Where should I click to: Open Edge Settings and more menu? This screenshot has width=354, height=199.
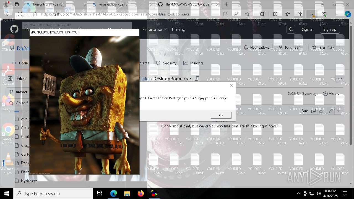point(336,14)
